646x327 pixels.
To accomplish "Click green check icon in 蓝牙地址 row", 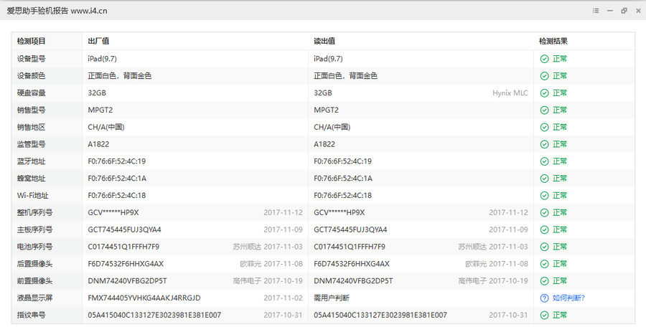I will tap(544, 161).
